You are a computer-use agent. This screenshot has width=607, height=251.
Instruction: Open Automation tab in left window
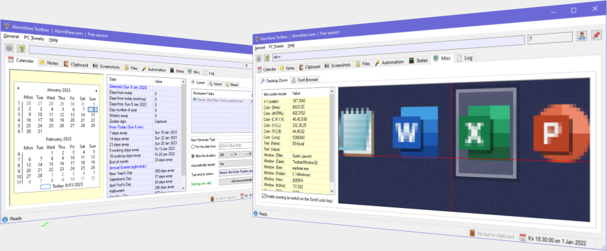[154, 70]
